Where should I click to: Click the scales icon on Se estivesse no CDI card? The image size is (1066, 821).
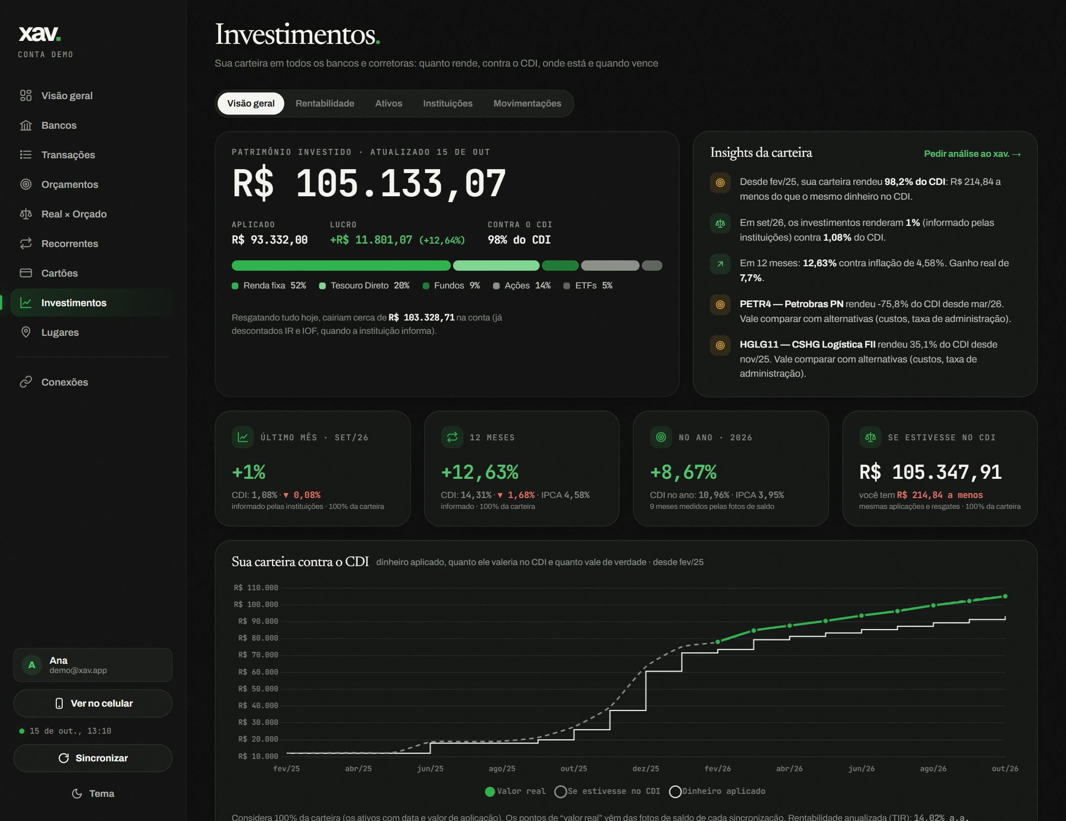tap(871, 437)
